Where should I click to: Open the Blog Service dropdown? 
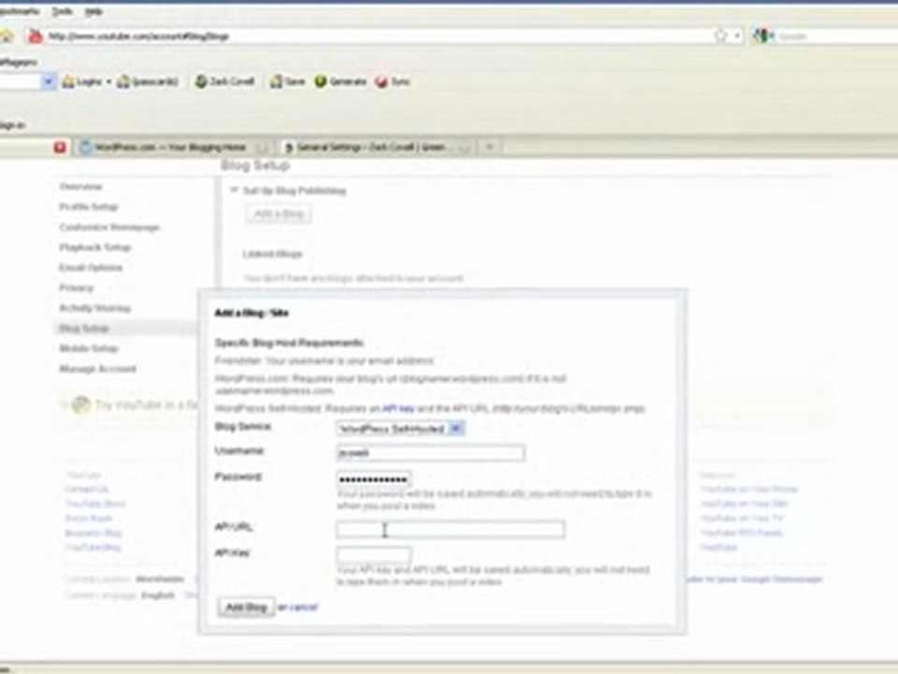click(400, 428)
